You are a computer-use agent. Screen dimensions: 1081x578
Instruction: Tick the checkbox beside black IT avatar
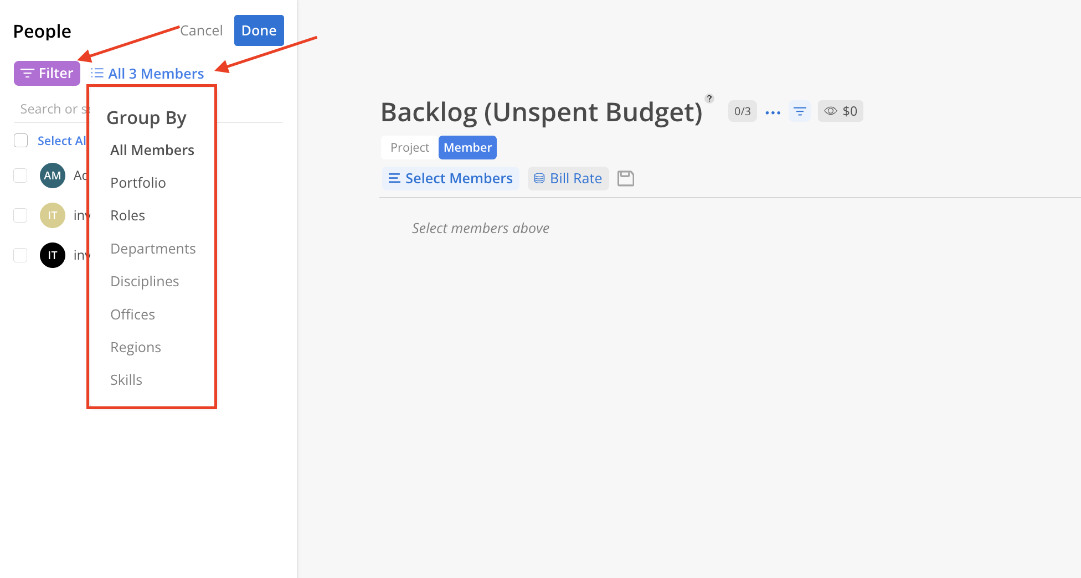pyautogui.click(x=20, y=255)
